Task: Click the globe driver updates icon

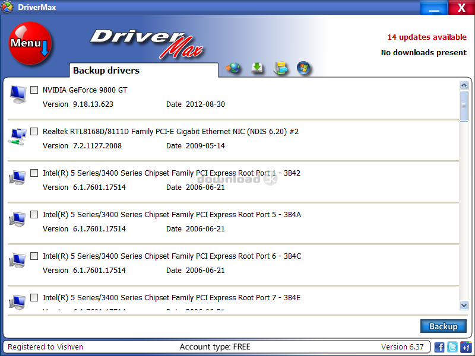Action: click(233, 68)
